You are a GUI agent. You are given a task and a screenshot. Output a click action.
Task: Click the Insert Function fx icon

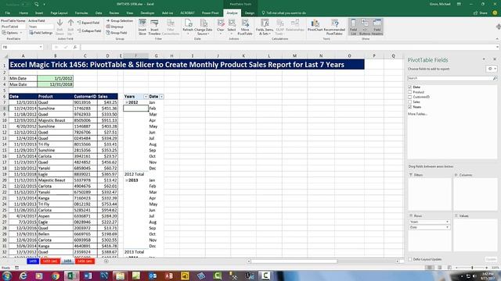coord(75,47)
